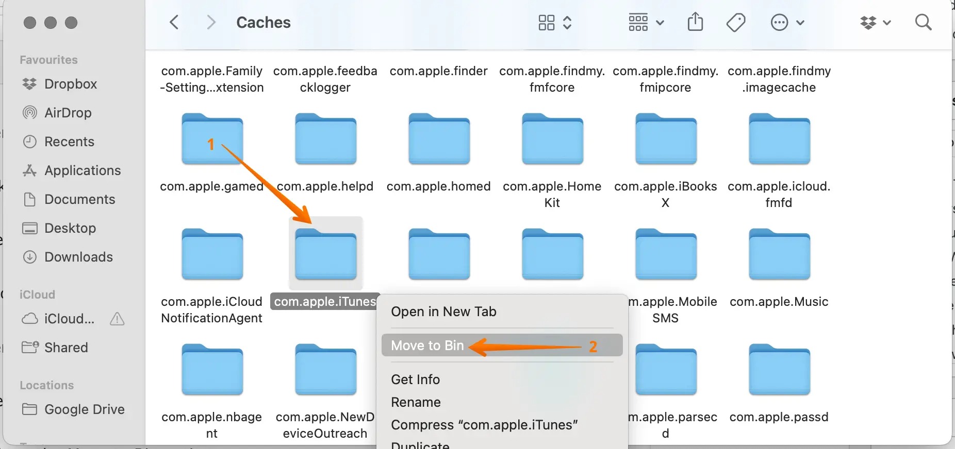Select the folder icon left of com.apple.MobileSMS

[x=552, y=254]
